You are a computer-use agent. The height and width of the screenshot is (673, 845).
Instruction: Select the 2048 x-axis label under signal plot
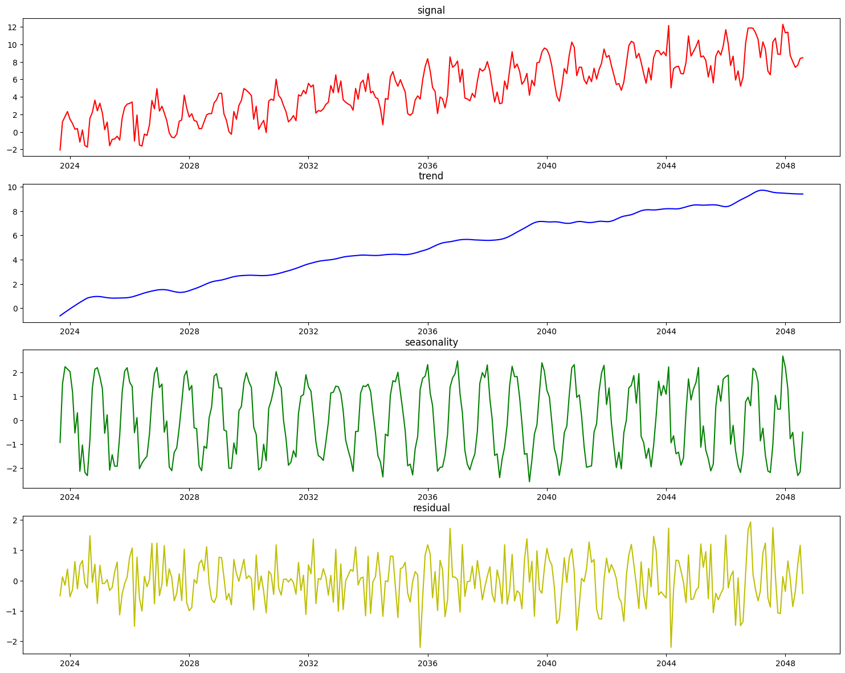click(785, 165)
